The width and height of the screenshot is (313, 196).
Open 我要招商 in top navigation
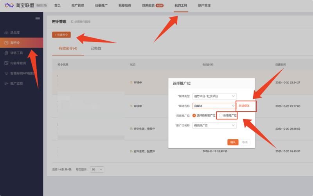coord(125,5)
